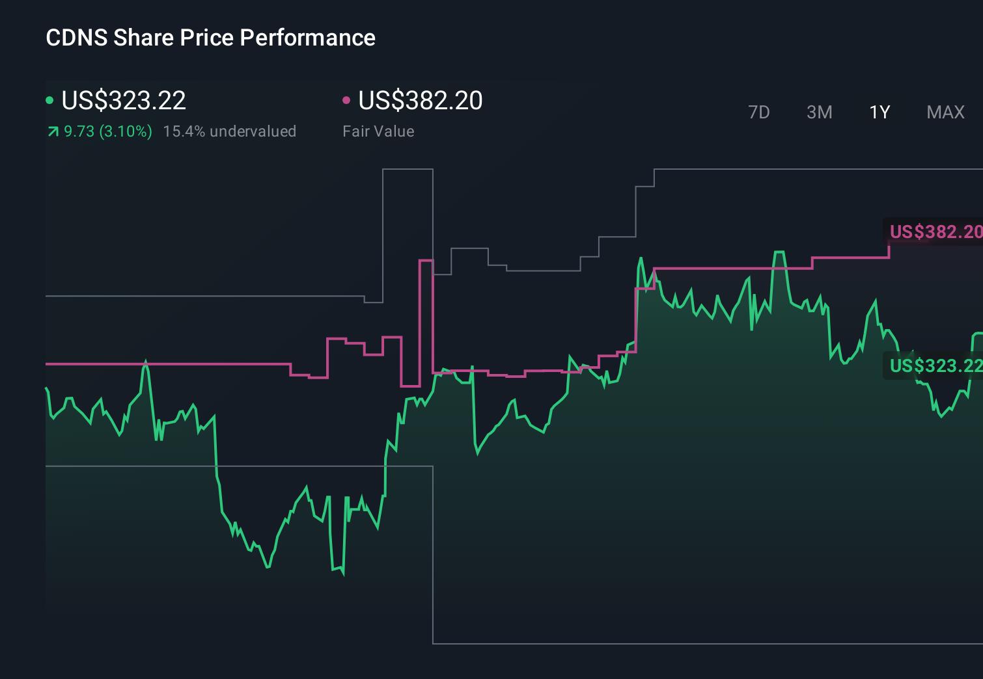This screenshot has width=983, height=679.
Task: Switch to the 3M range tab
Action: 819,113
